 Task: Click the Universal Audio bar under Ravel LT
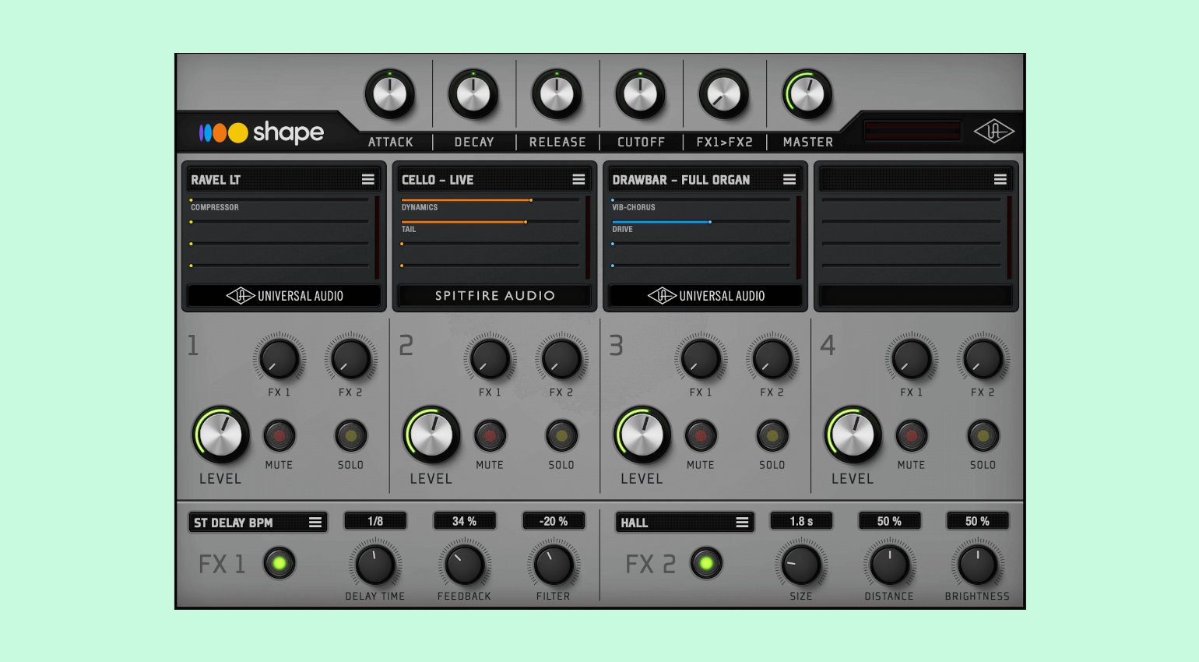tap(284, 296)
